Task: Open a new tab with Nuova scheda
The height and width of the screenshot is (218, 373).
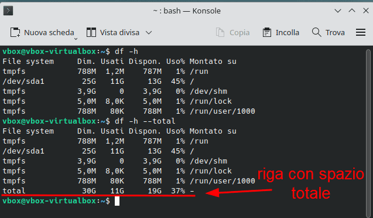Action: [x=42, y=32]
